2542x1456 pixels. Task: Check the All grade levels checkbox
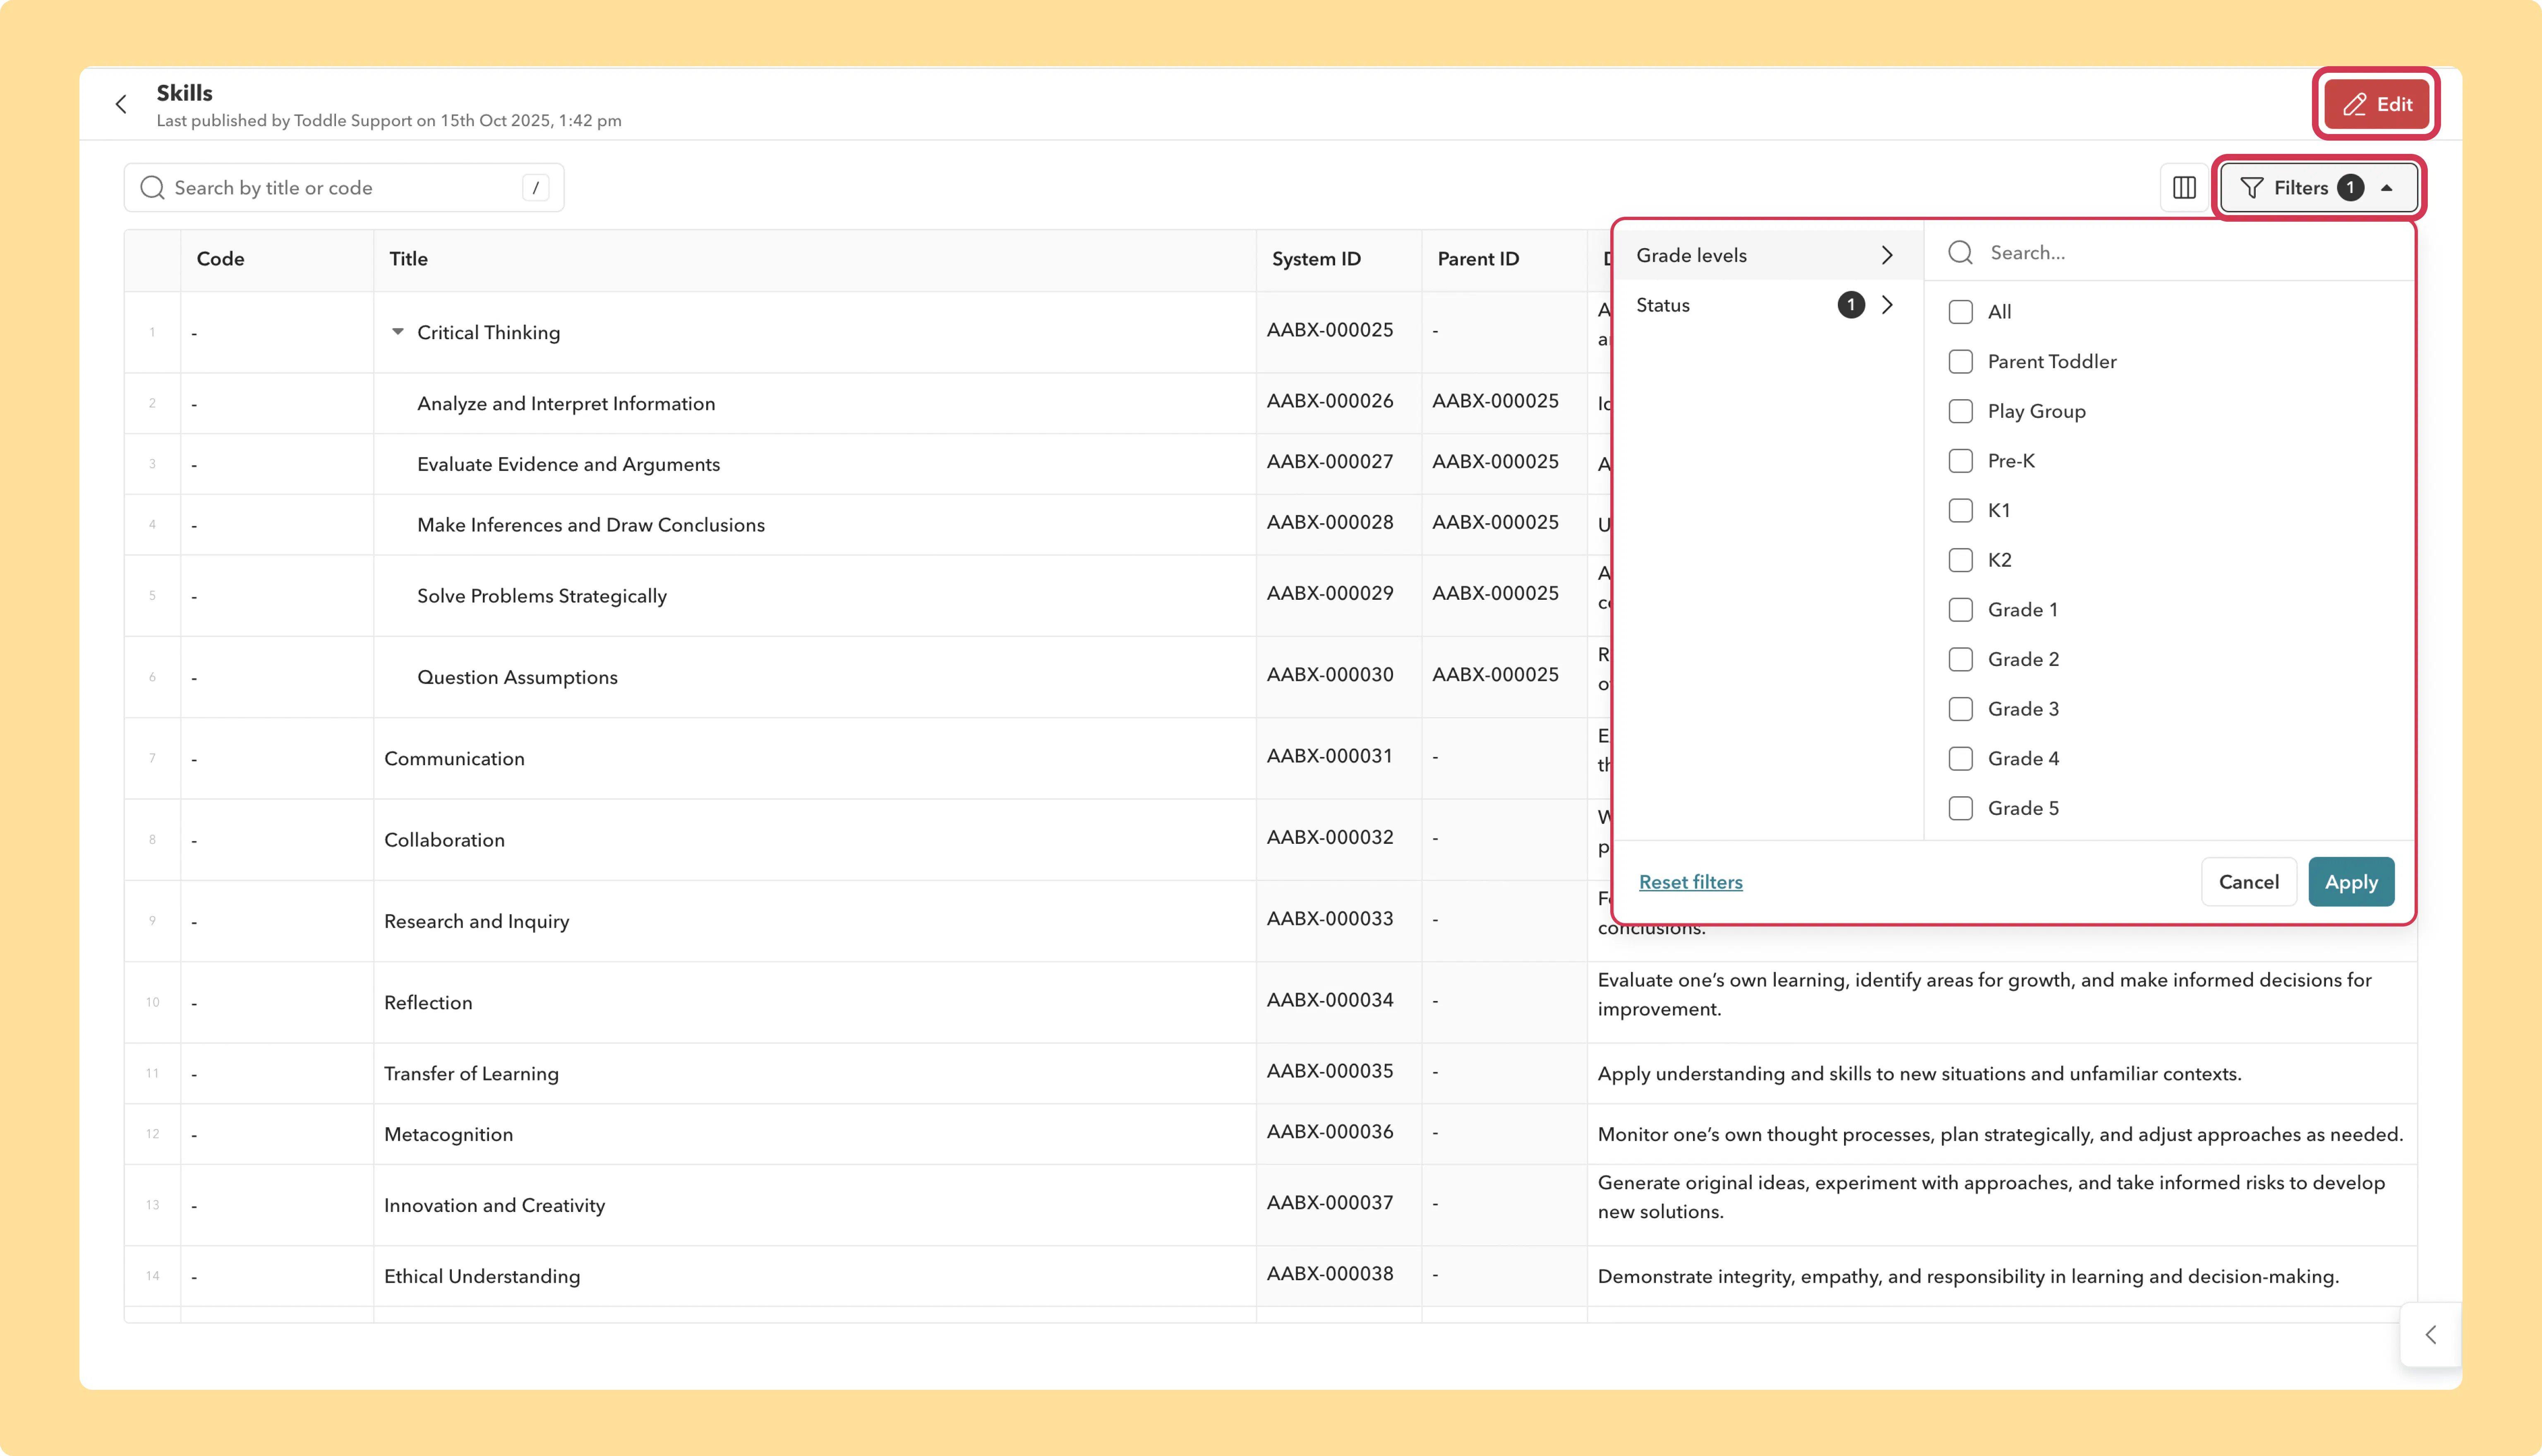(1961, 312)
